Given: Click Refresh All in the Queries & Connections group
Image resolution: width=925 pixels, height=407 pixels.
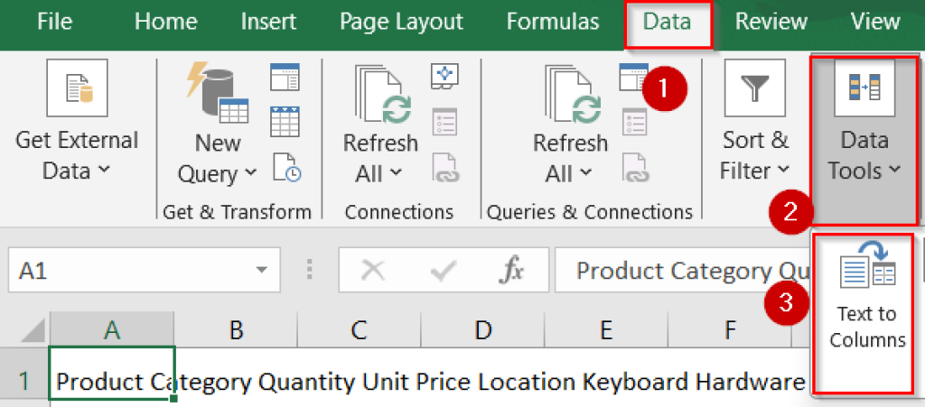Looking at the screenshot, I should (571, 123).
